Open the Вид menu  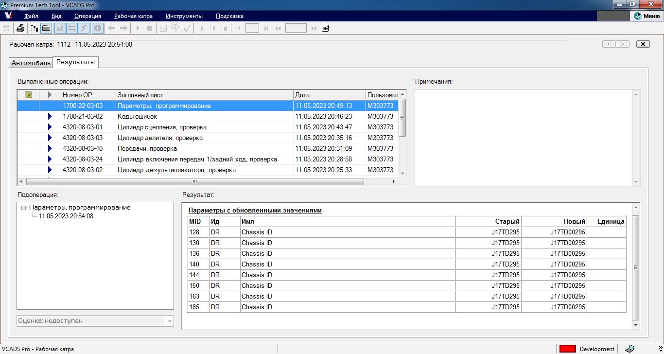point(56,16)
